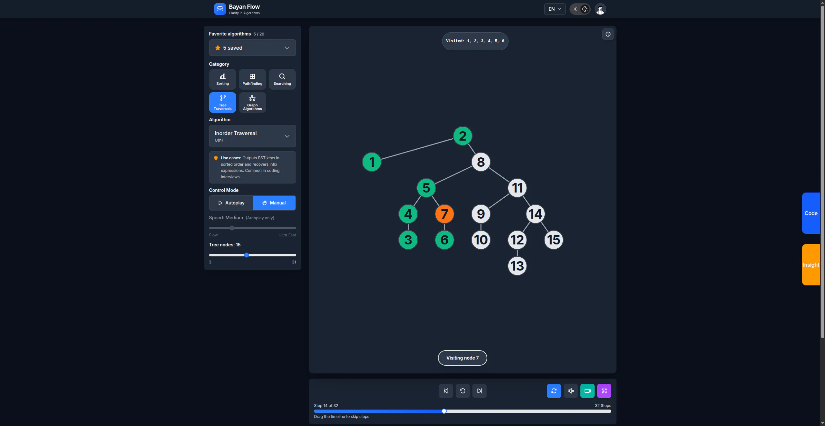Click tree node 13
The width and height of the screenshot is (825, 426).
click(x=517, y=266)
